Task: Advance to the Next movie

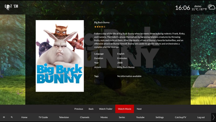Action: 139,109
